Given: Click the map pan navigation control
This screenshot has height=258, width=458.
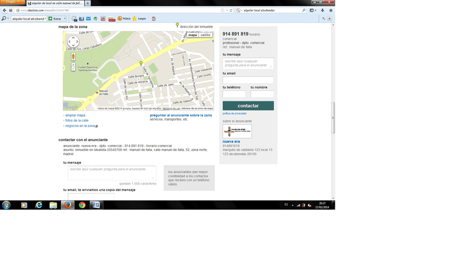Looking at the screenshot, I should tap(73, 42).
